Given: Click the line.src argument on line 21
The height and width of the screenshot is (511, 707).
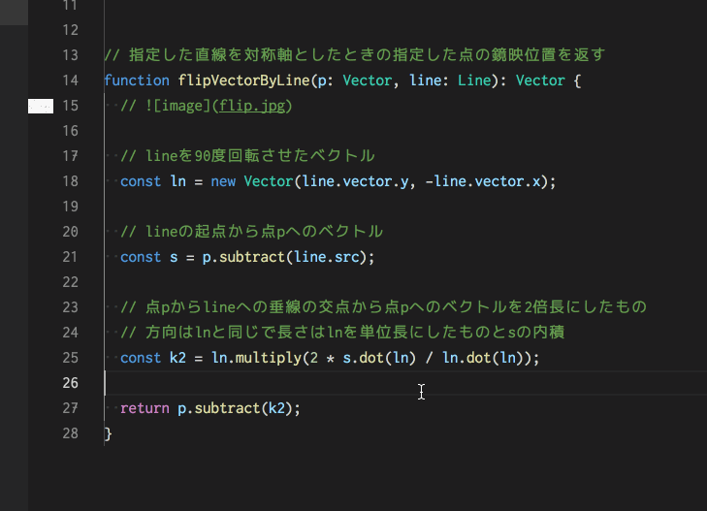Looking at the screenshot, I should [329, 257].
